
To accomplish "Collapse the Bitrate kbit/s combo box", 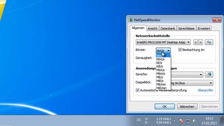I will [x=163, y=50].
